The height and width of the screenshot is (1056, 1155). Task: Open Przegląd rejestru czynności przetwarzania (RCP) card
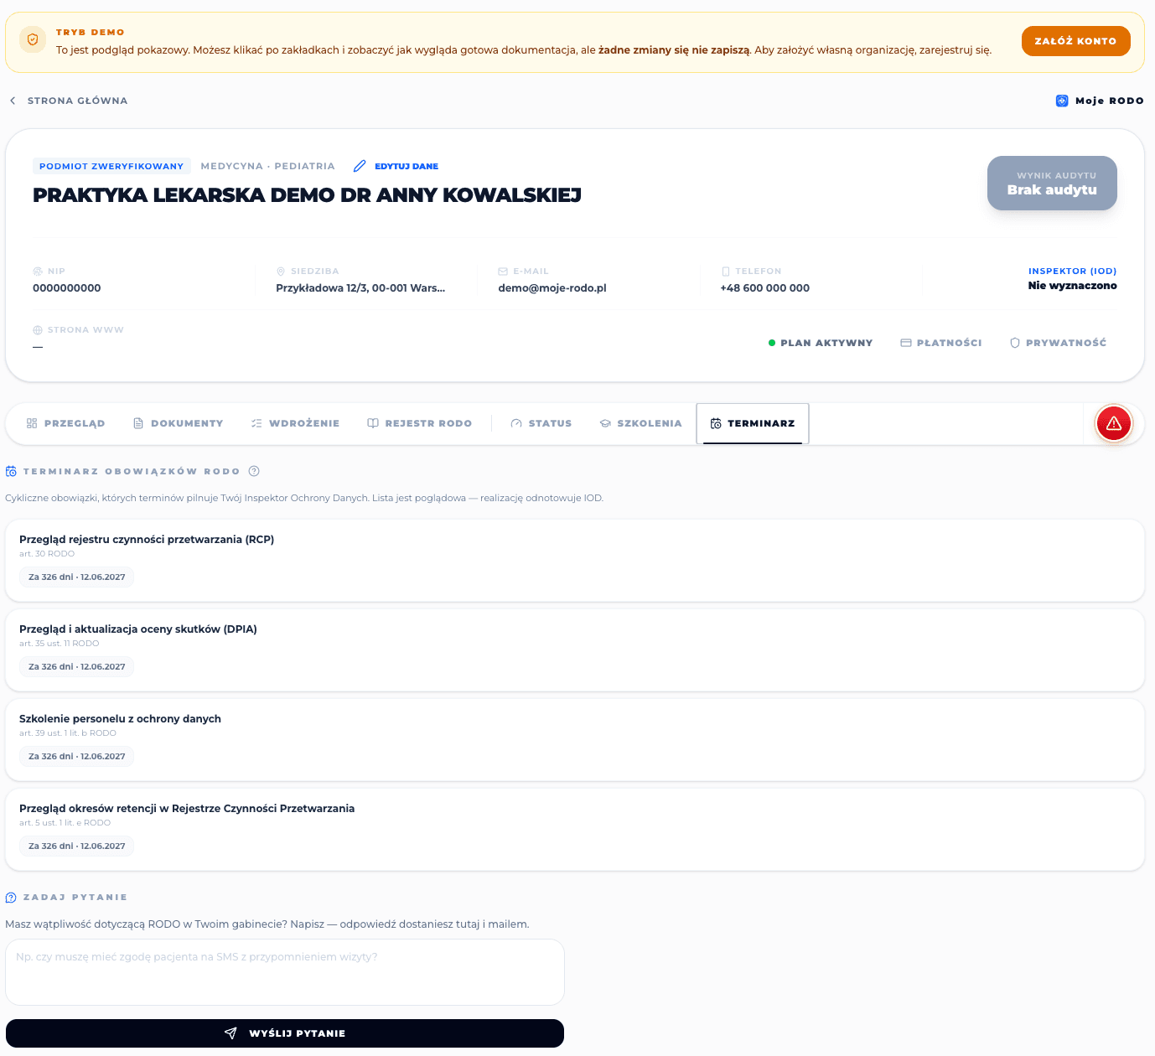(575, 561)
